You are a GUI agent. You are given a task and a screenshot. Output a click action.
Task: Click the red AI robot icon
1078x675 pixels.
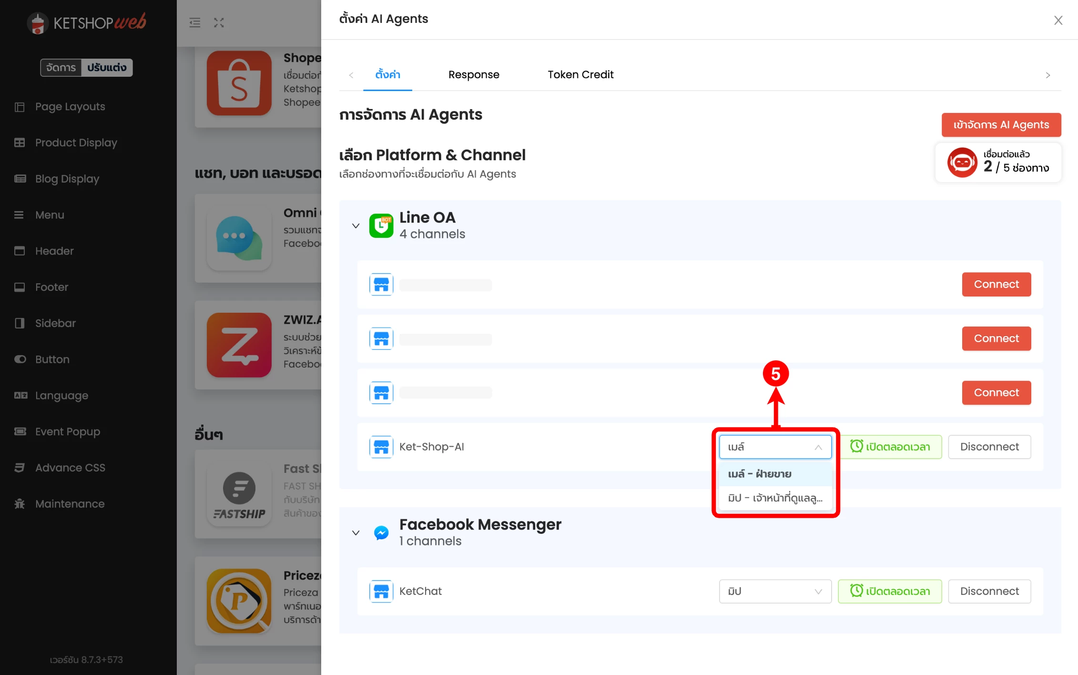pyautogui.click(x=962, y=163)
